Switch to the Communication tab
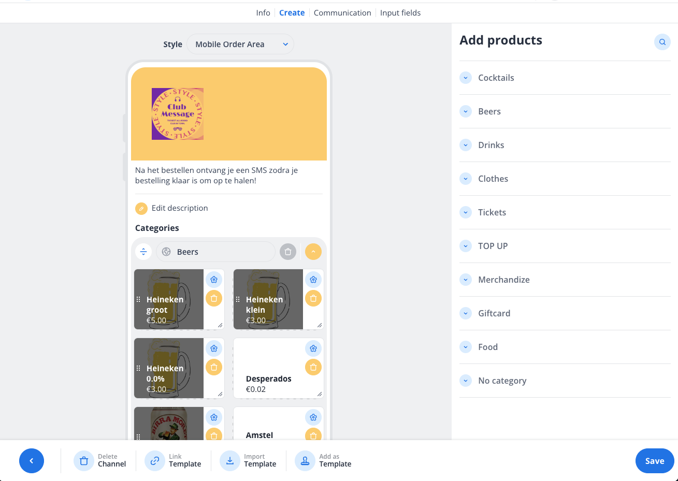 [342, 12]
